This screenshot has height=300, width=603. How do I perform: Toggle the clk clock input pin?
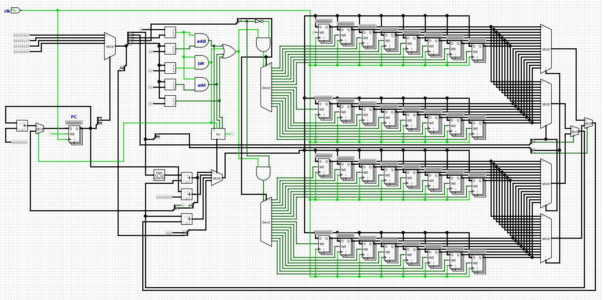point(15,11)
